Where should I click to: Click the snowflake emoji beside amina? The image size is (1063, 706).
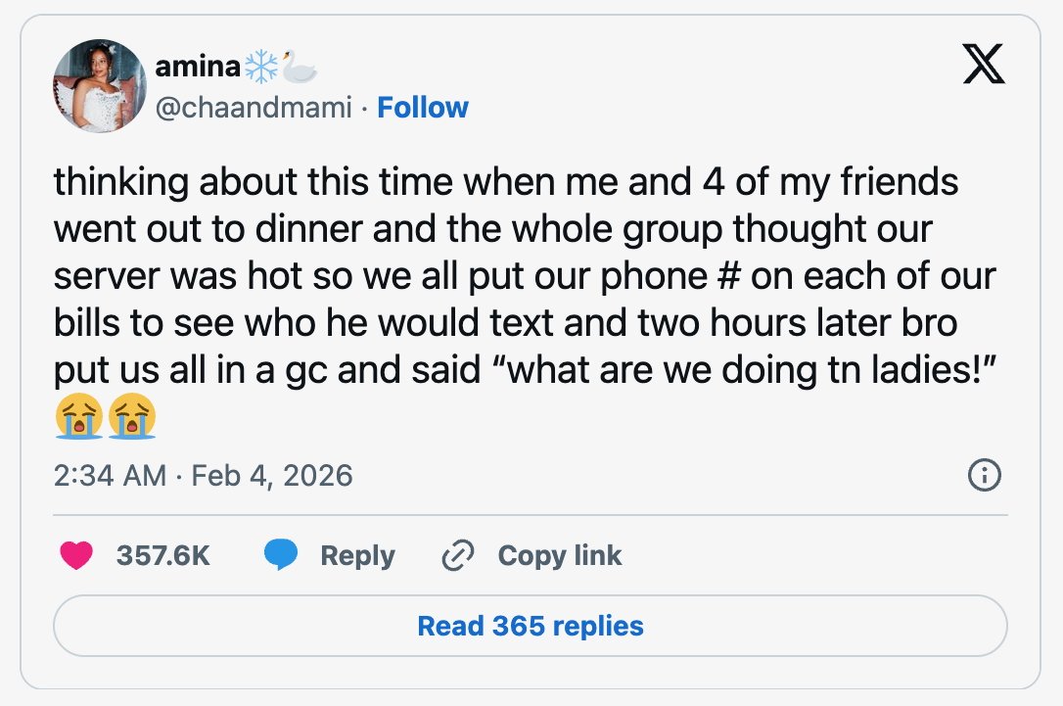coord(261,67)
